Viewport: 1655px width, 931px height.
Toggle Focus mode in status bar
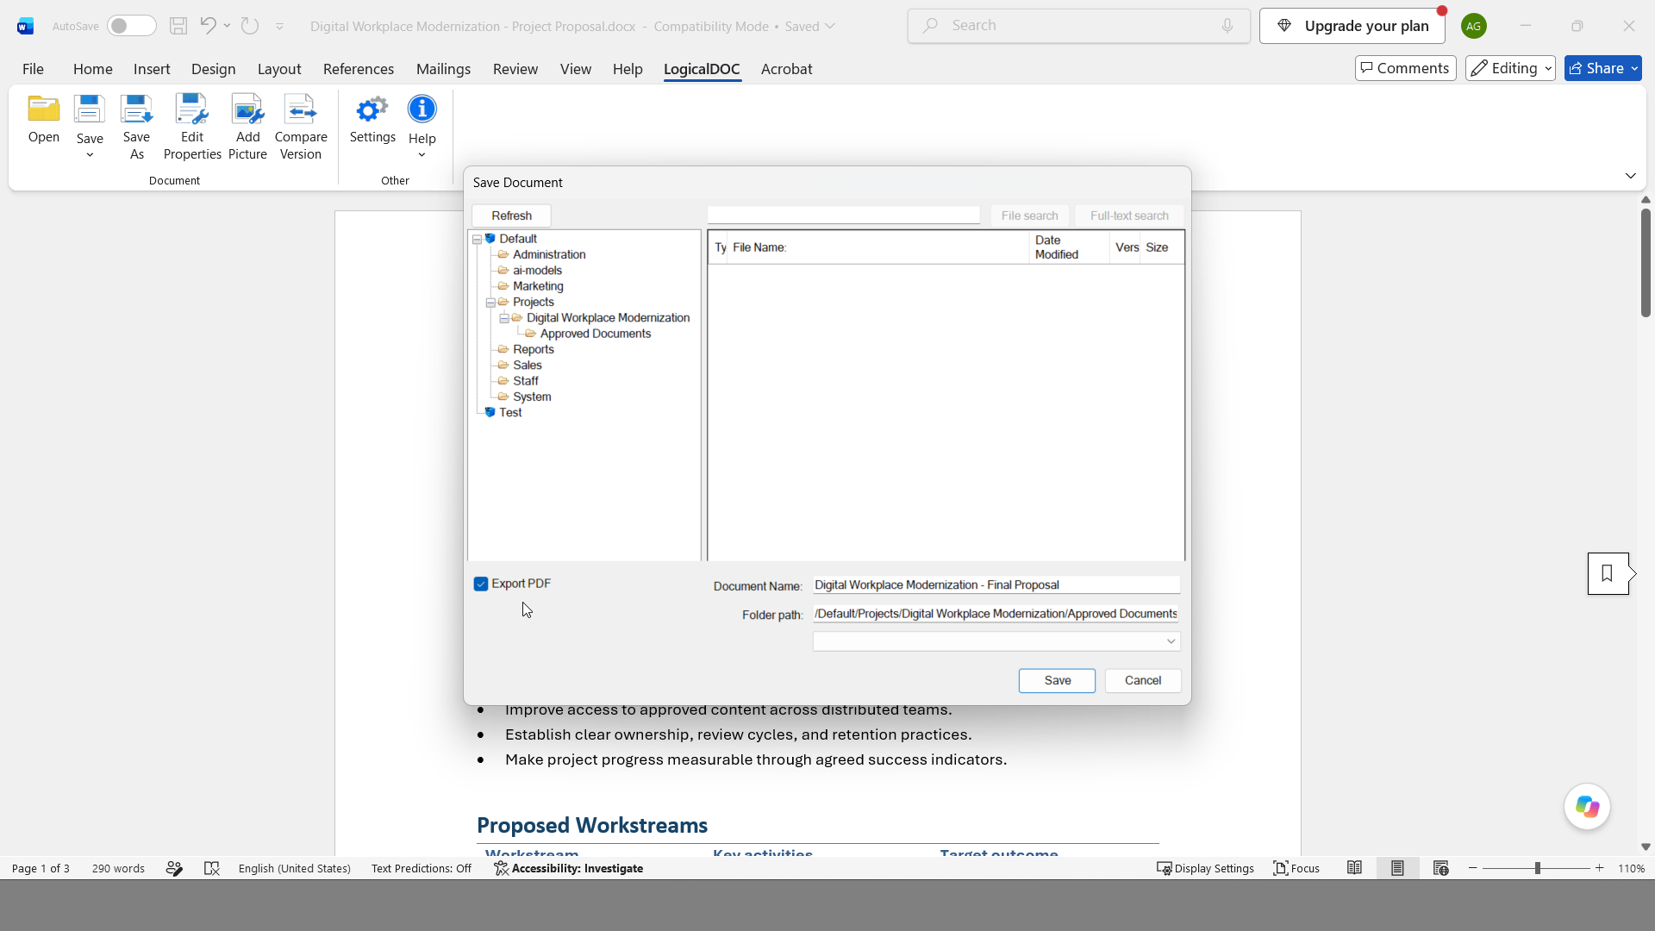1296,868
